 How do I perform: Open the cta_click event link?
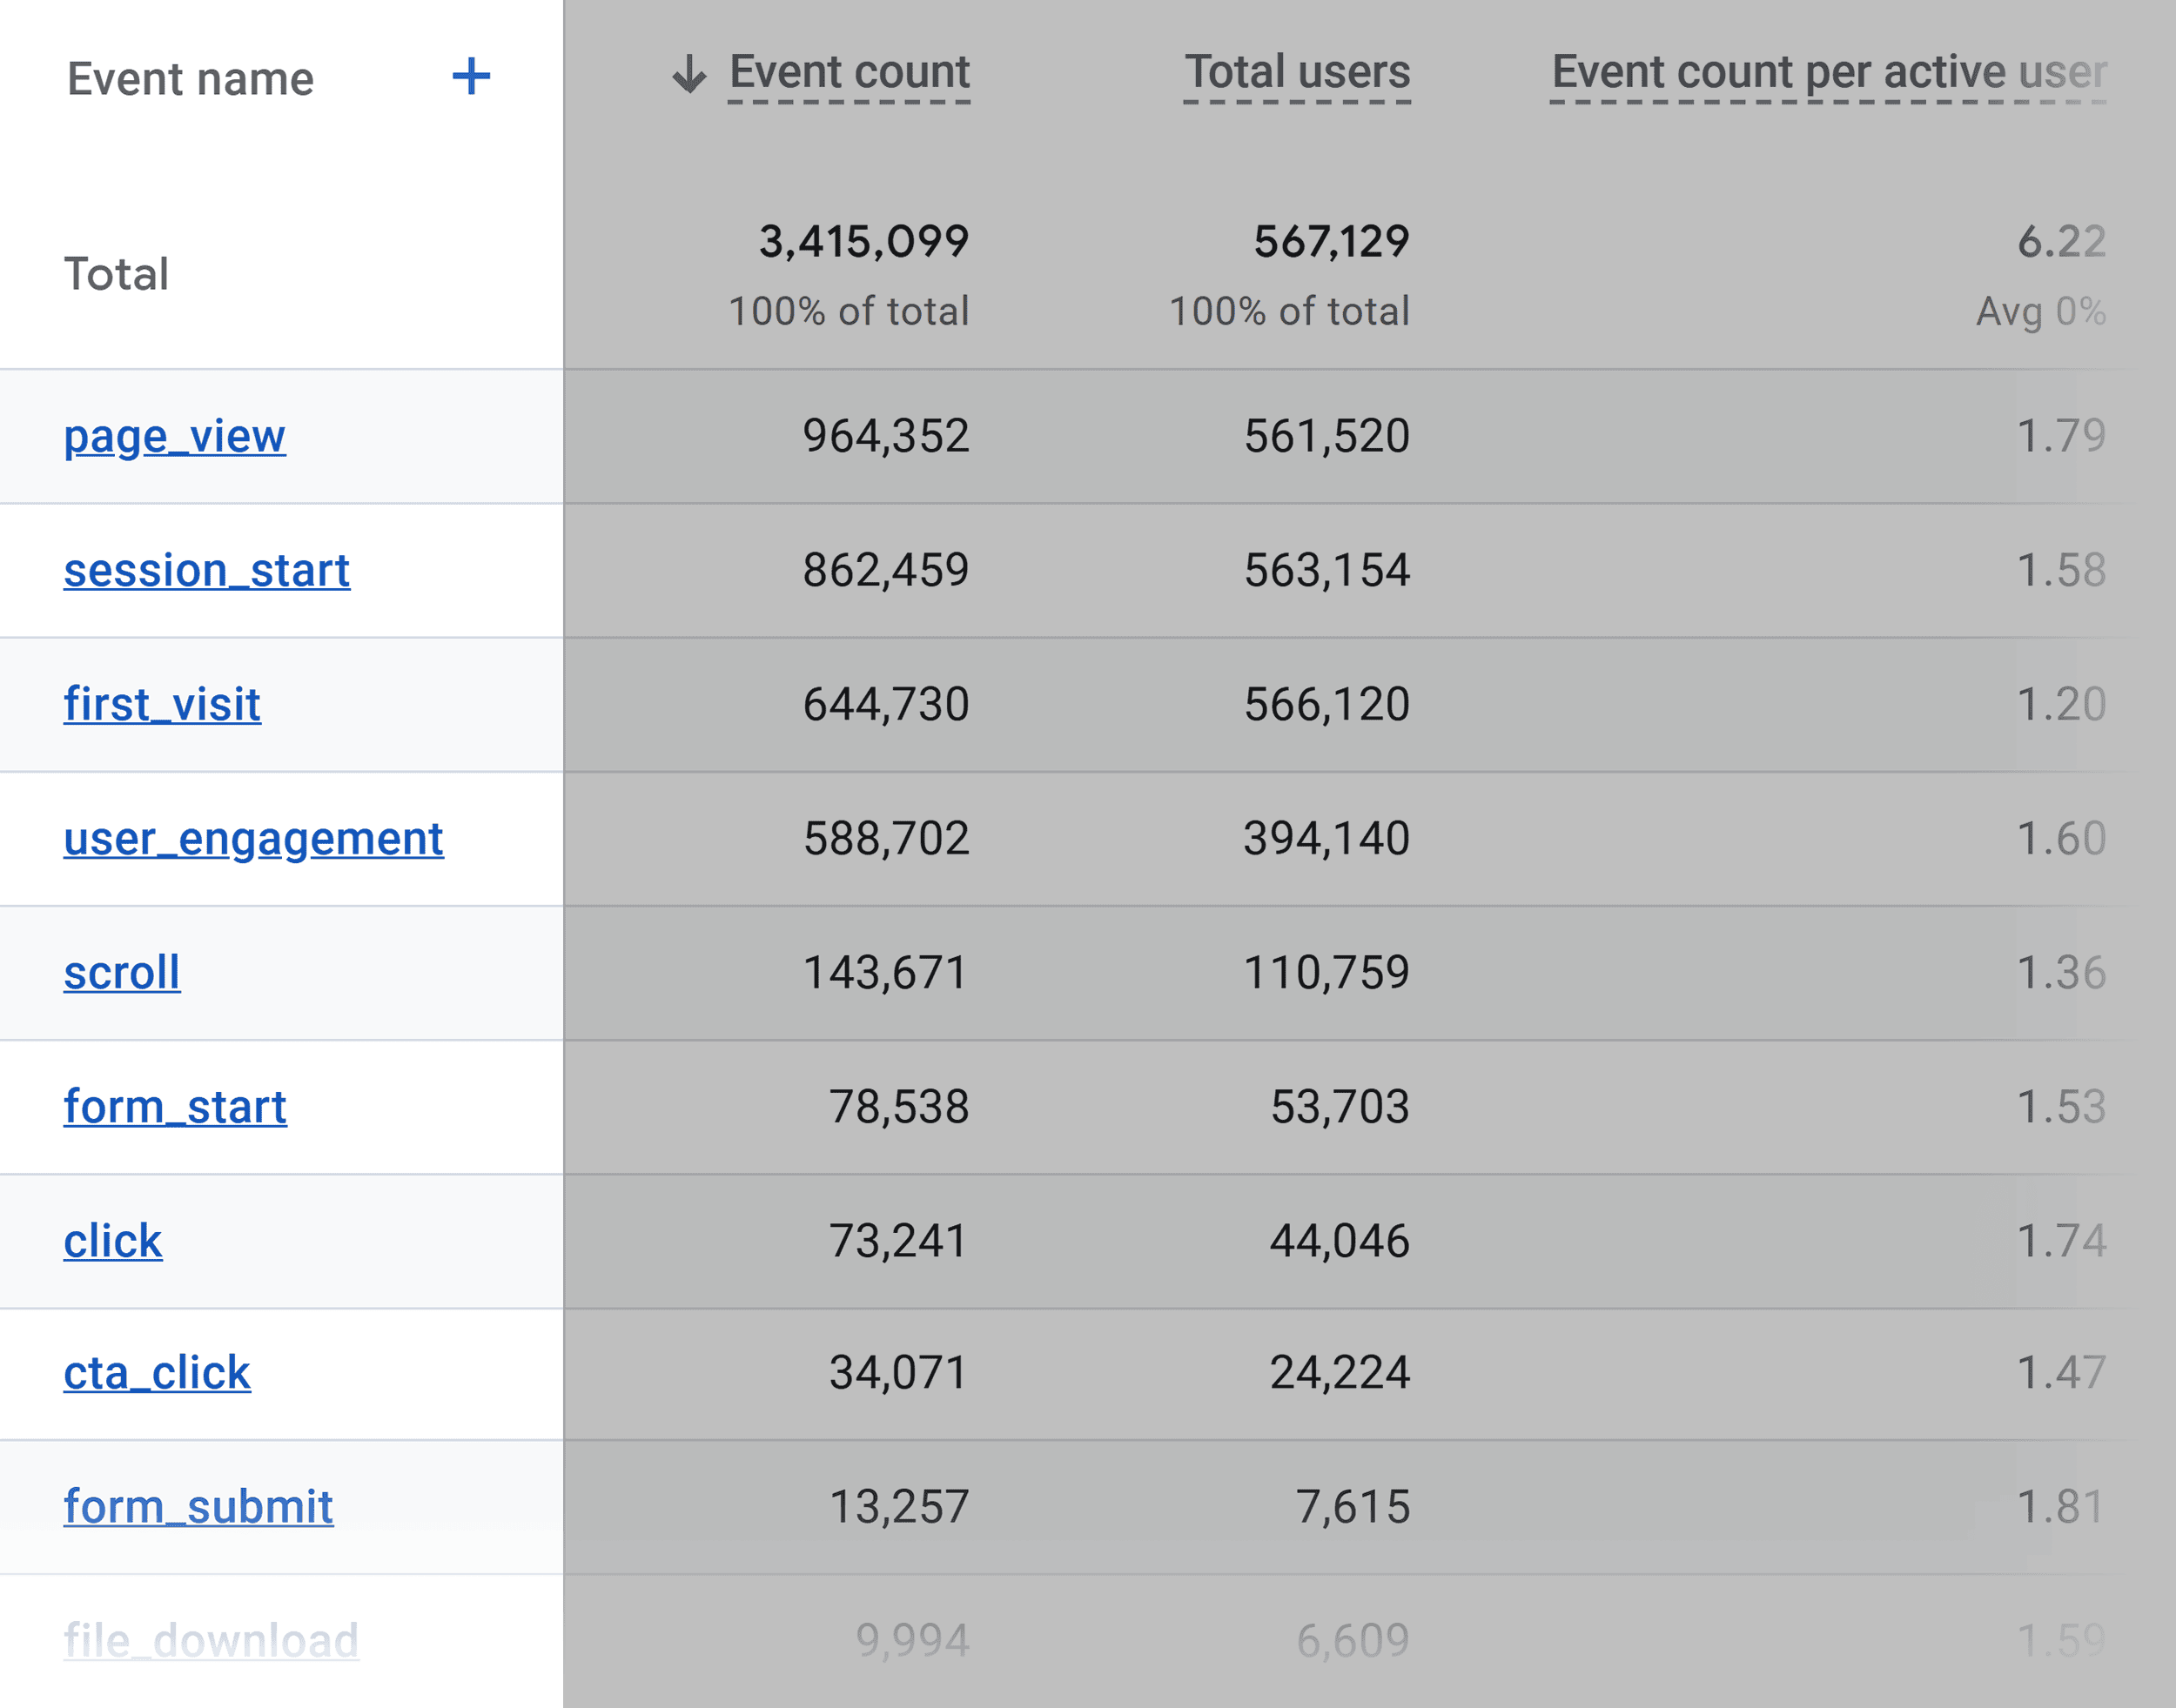156,1372
